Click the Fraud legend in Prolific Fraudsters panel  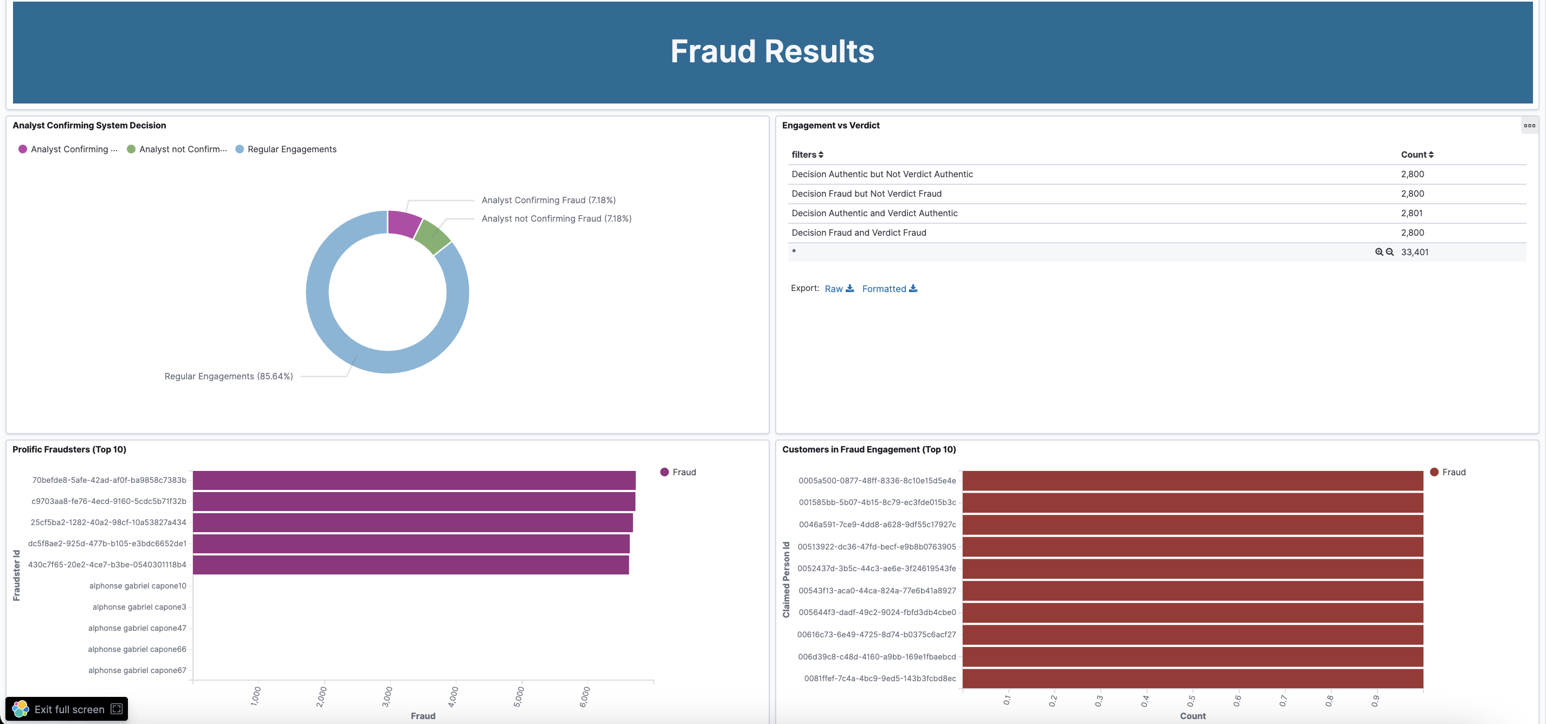tap(678, 472)
